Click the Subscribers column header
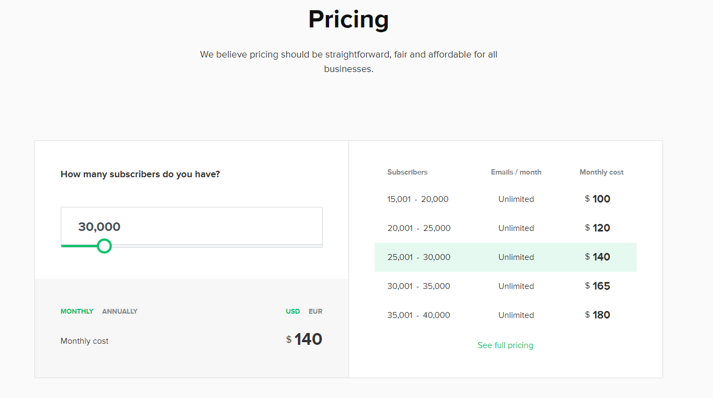 coord(407,172)
